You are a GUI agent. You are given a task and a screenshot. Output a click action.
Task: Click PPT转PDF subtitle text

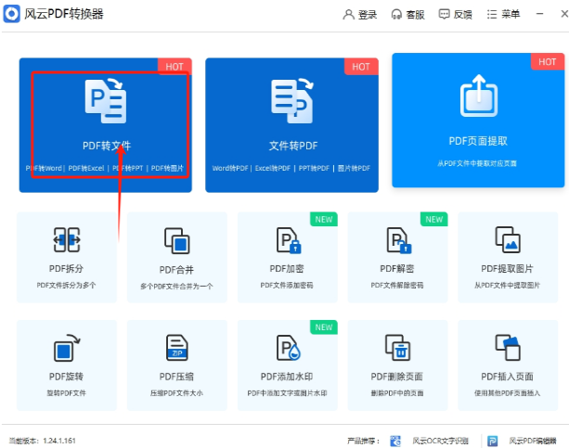(314, 168)
